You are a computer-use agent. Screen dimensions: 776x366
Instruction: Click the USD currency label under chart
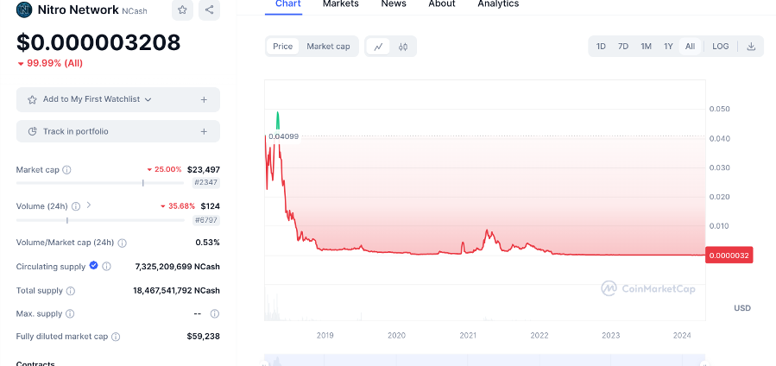742,308
